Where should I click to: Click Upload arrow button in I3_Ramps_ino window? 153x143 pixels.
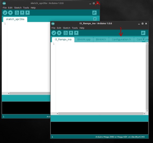(59, 33)
